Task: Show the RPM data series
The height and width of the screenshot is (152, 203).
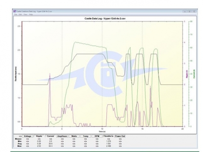Action: click(97, 136)
